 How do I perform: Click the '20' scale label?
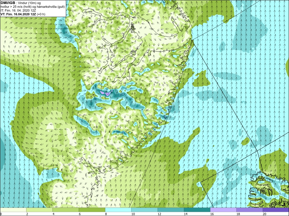(264, 214)
